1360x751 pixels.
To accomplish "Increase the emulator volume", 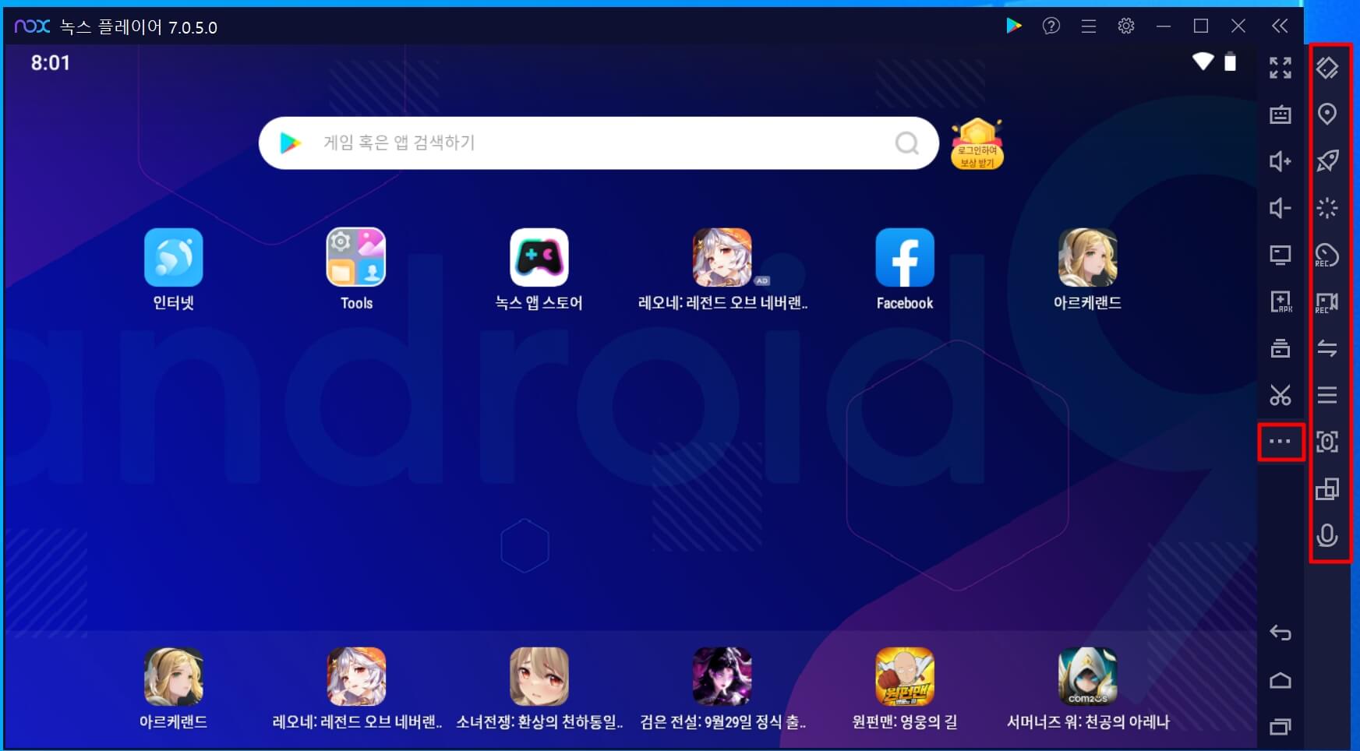I will click(1281, 161).
